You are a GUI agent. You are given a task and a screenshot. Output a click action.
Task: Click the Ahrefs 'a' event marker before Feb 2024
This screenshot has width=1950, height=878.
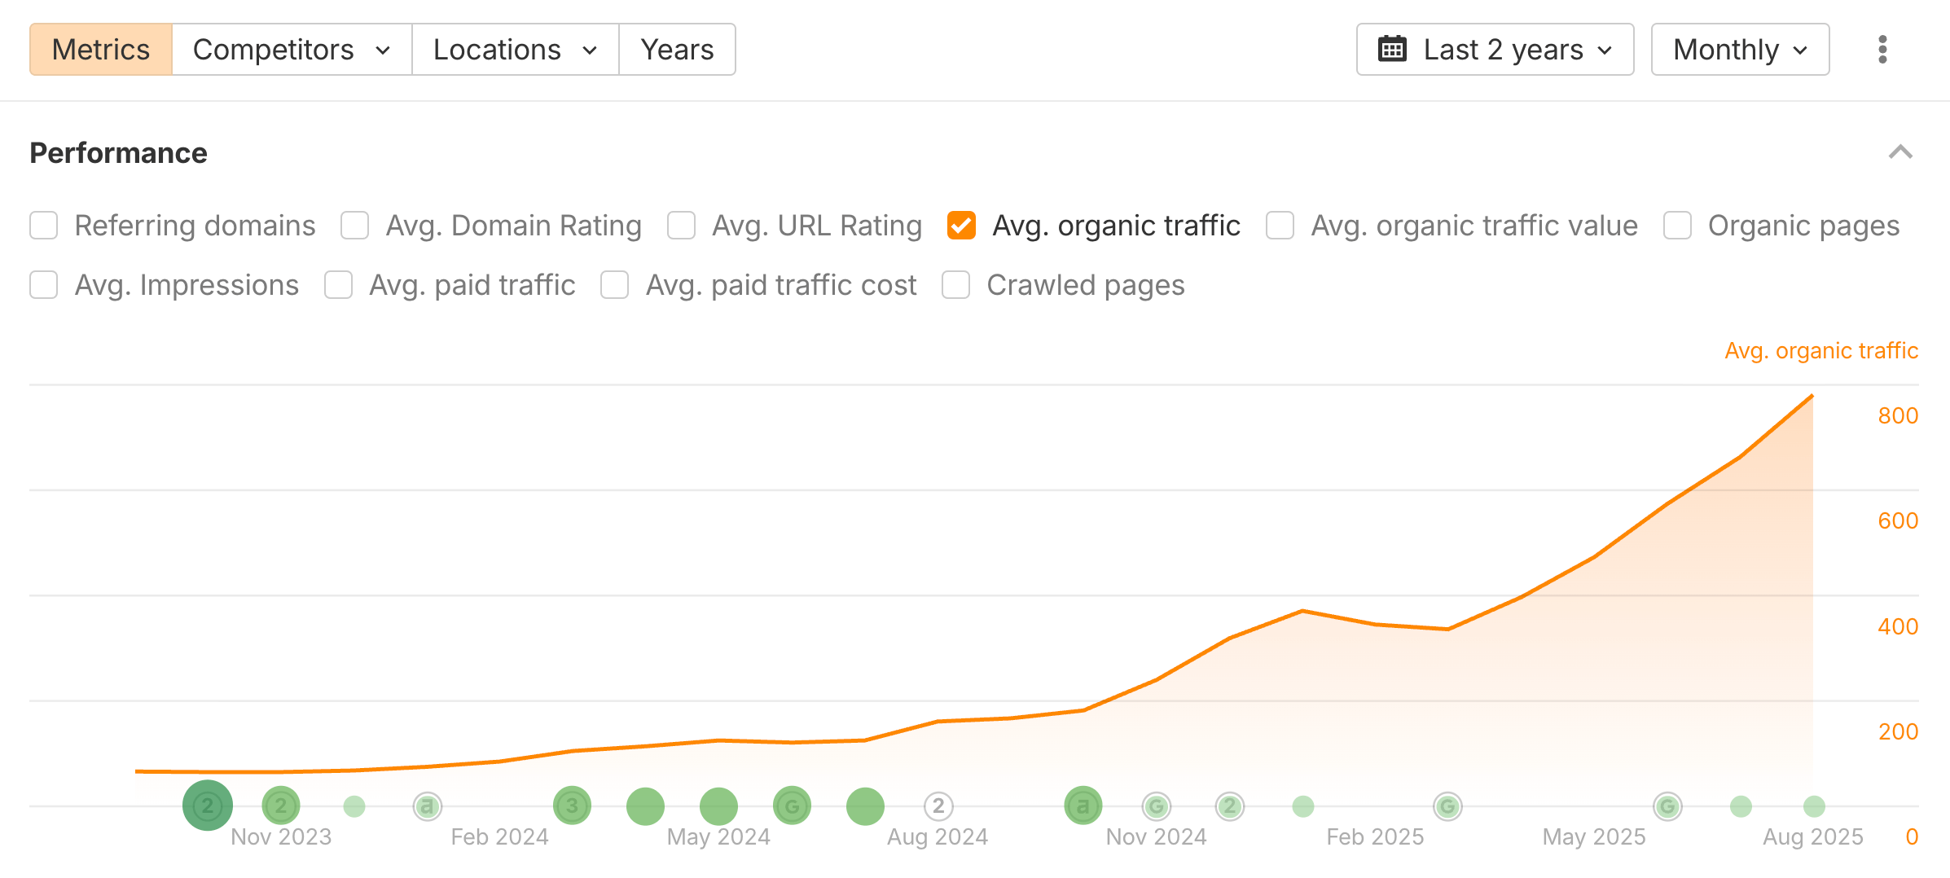(x=427, y=805)
